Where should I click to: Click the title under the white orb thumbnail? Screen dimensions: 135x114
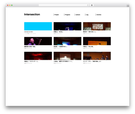coord(63,61)
